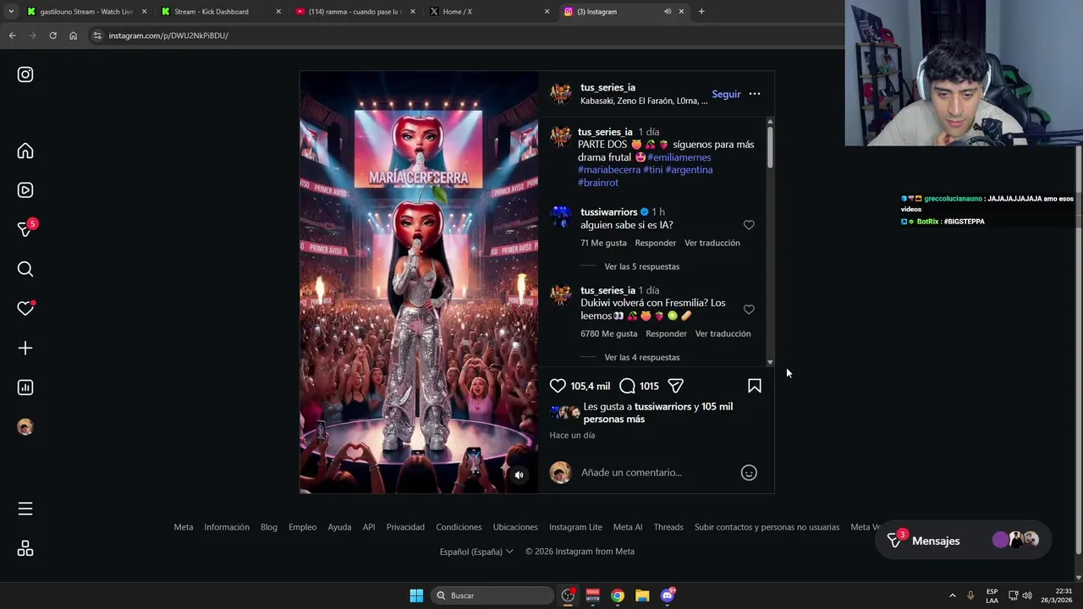Image resolution: width=1083 pixels, height=609 pixels.
Task: Mute the Instagram tab audio icon
Action: coord(668,12)
